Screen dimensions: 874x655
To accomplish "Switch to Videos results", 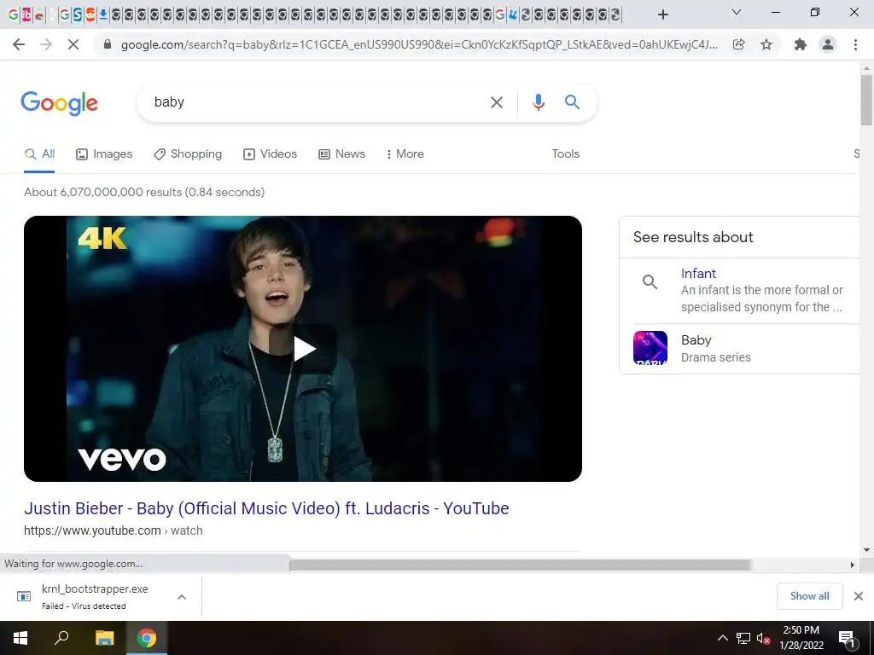I will (x=271, y=154).
